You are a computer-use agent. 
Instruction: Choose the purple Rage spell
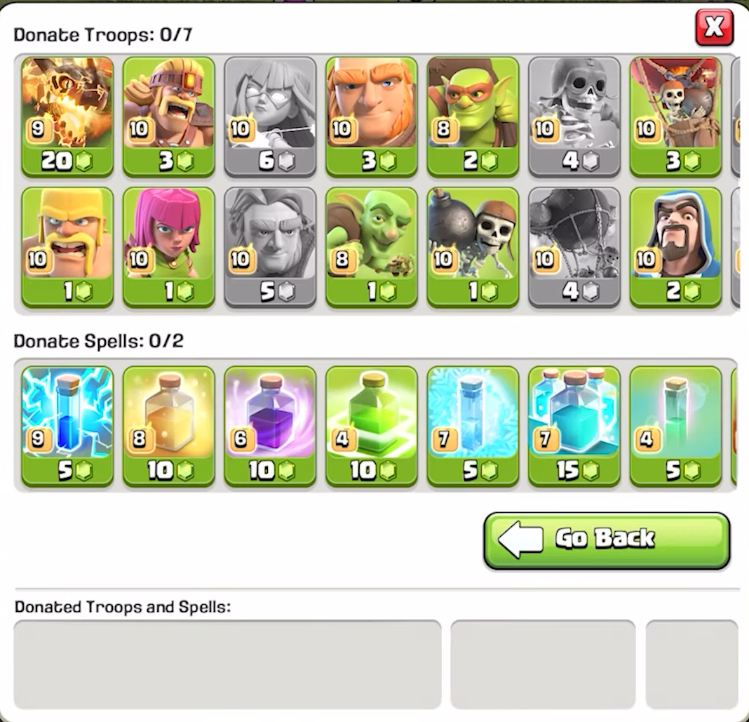point(270,426)
